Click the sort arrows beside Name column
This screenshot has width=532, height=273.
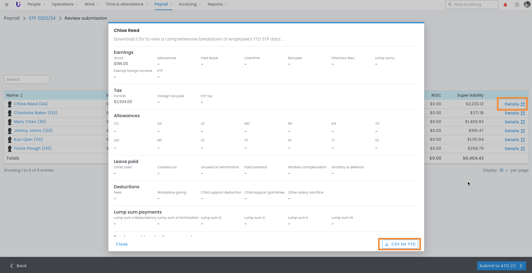[x=21, y=96]
